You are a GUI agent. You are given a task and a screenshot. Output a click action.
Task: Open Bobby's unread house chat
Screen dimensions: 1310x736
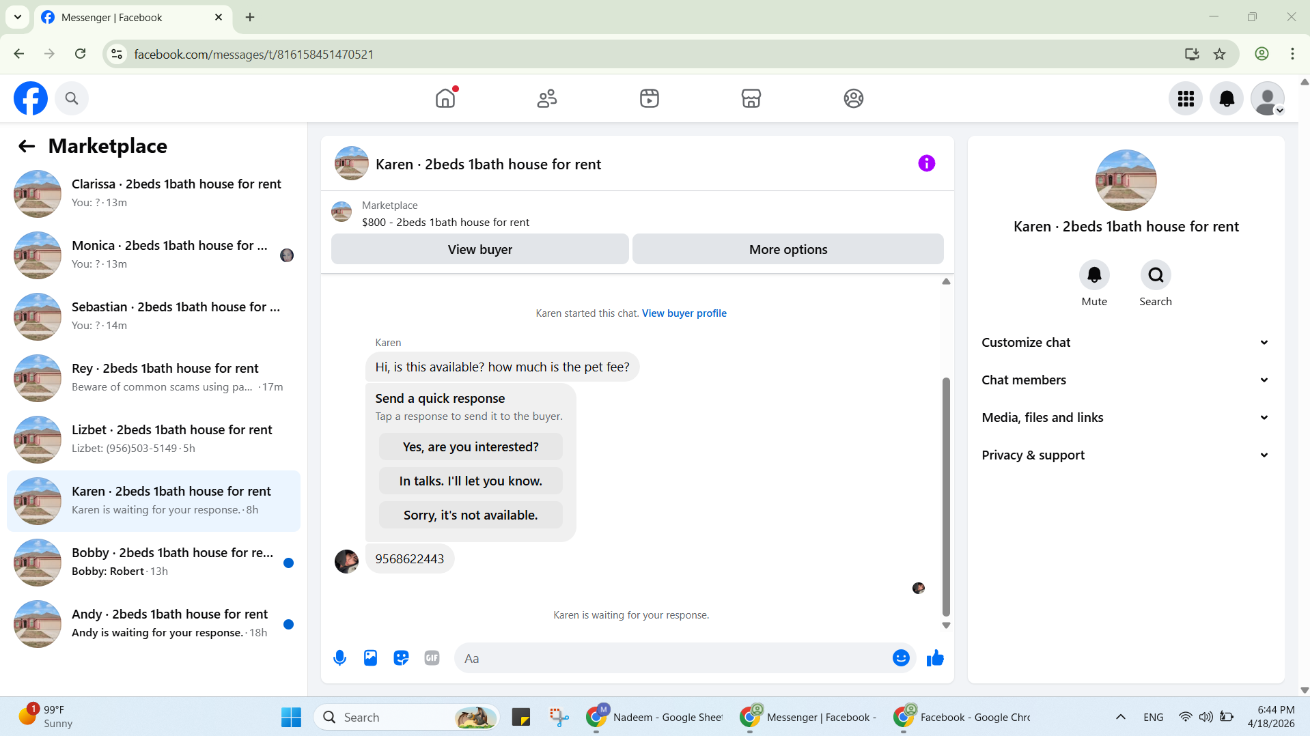coord(154,563)
